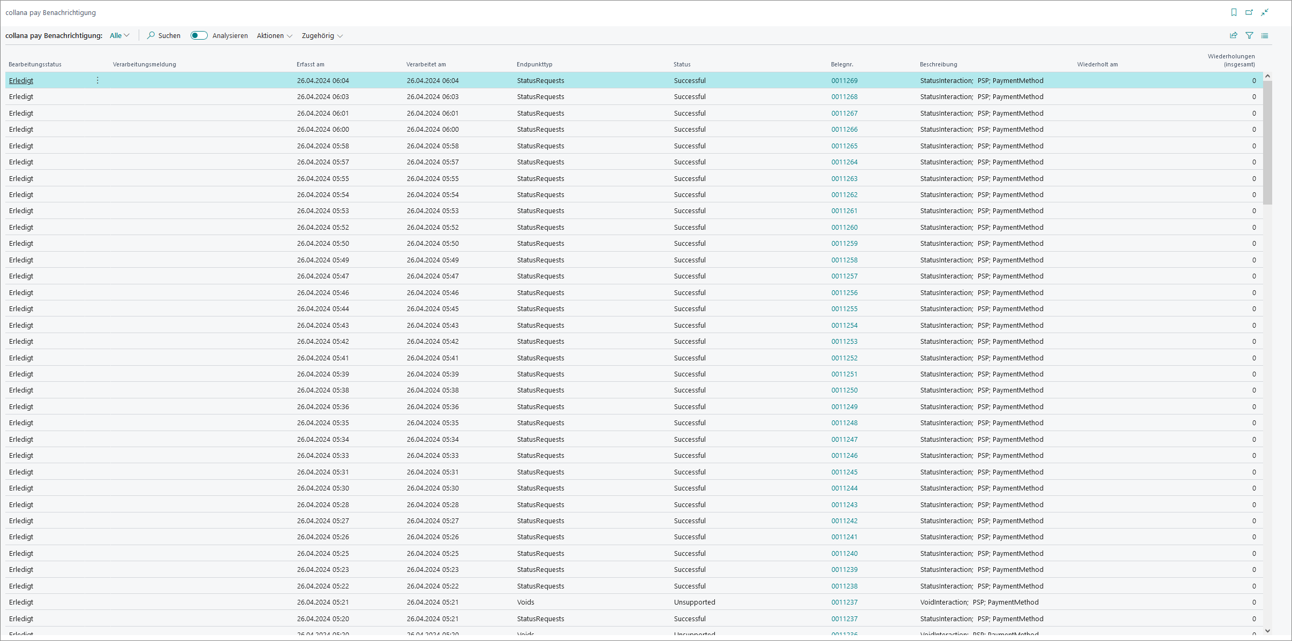
Task: Open the filter pane icon
Action: click(1249, 35)
